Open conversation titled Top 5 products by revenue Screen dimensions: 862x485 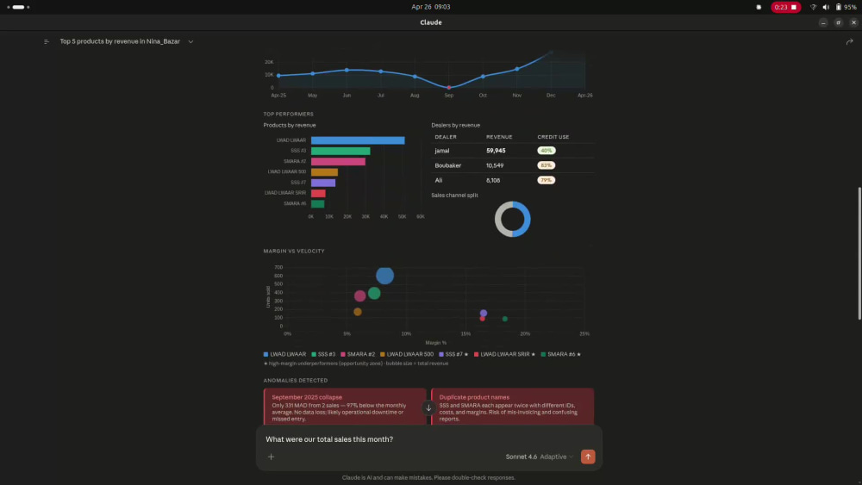click(120, 41)
